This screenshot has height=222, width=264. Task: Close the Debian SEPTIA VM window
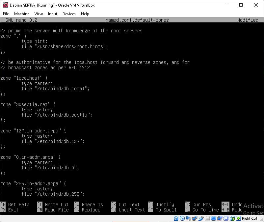pyautogui.click(x=256, y=5)
